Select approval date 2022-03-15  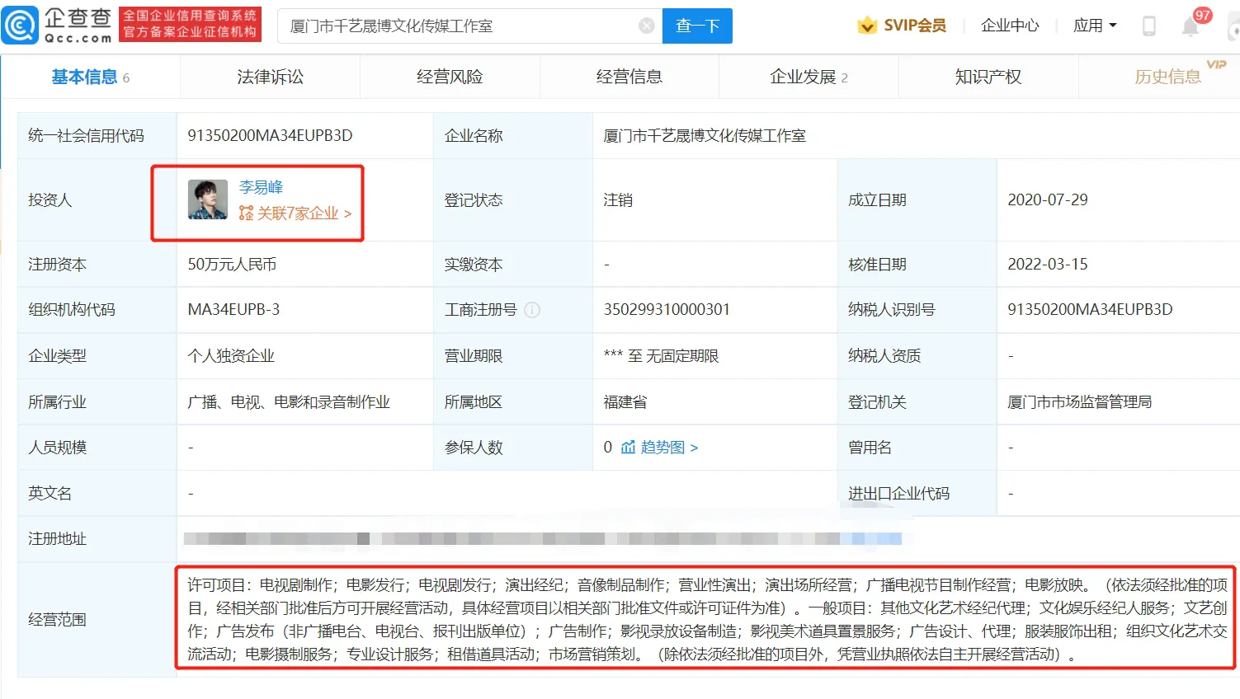click(1048, 264)
